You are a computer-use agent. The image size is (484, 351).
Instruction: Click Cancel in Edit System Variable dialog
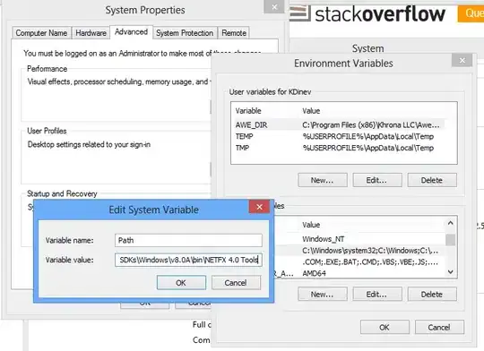pyautogui.click(x=236, y=283)
